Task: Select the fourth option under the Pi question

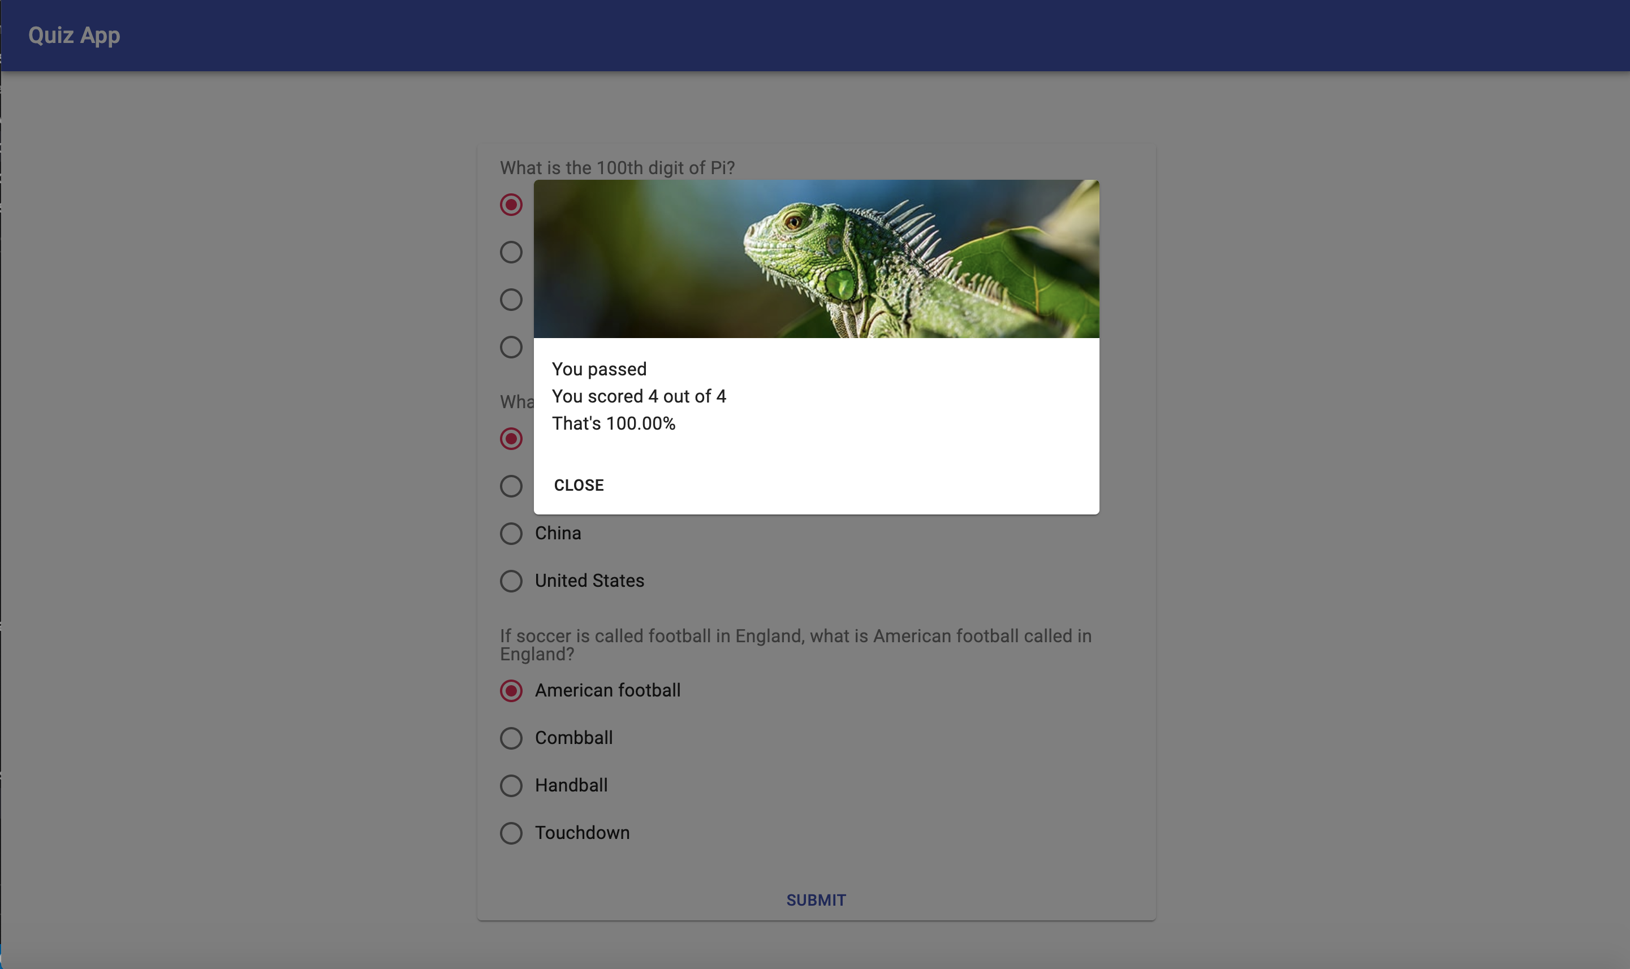Action: 511,347
